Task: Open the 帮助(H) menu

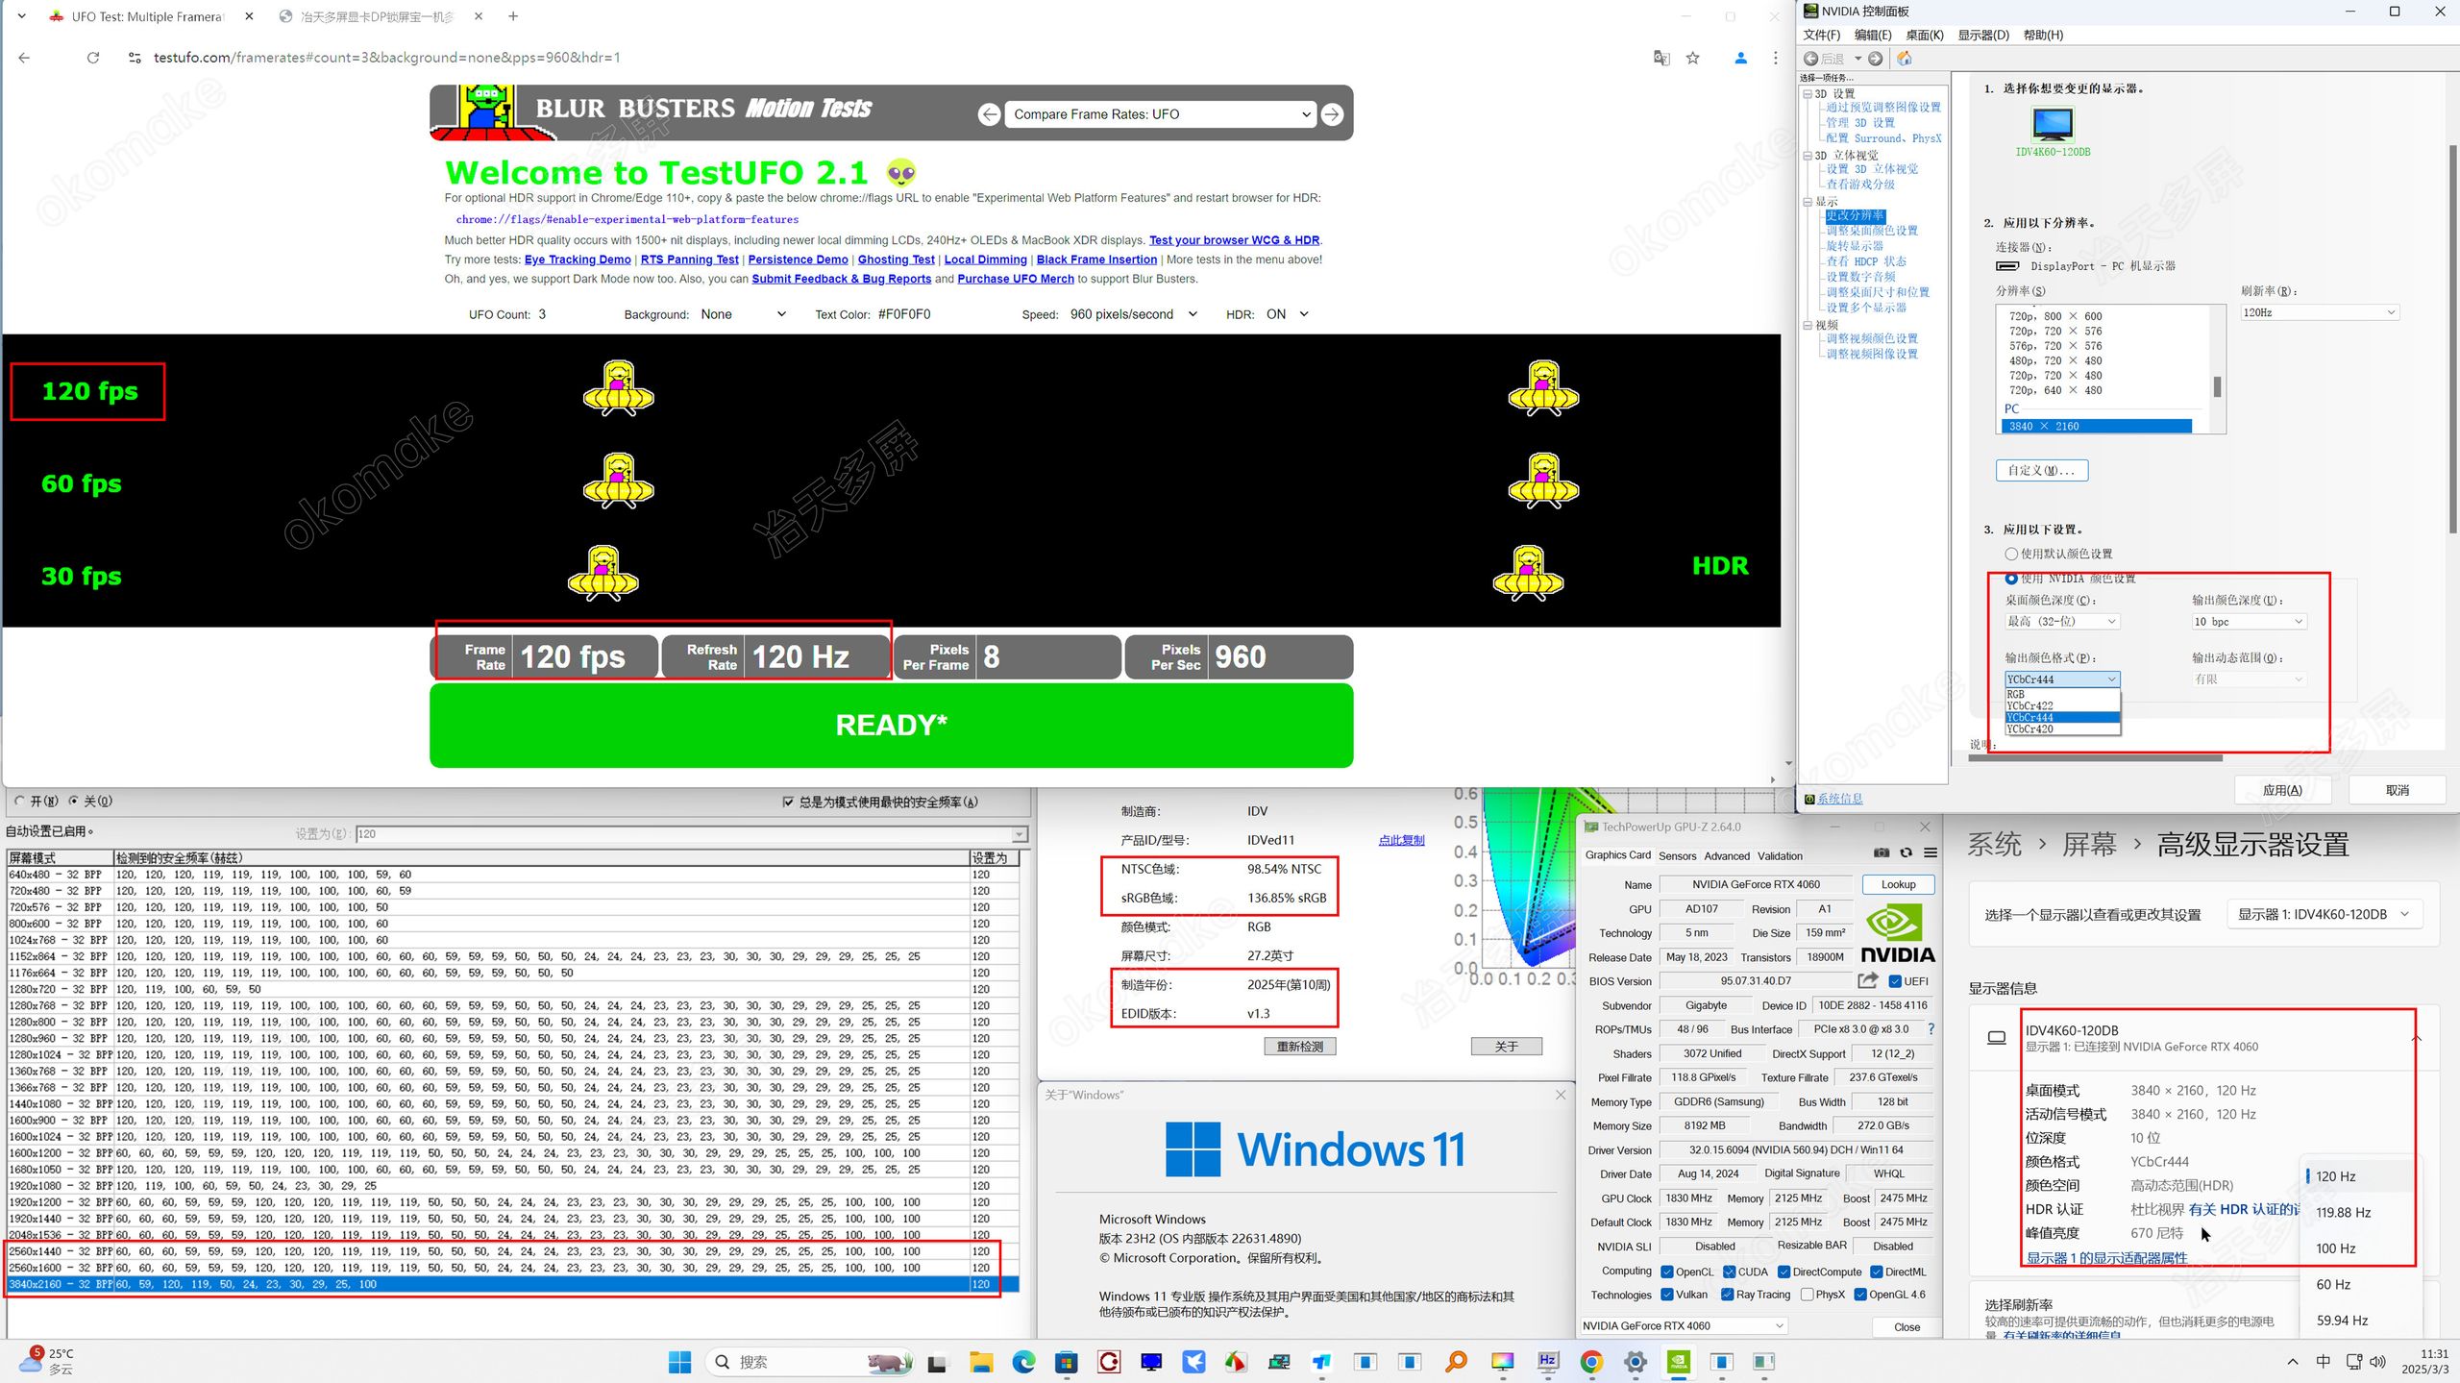Action: (x=2043, y=36)
